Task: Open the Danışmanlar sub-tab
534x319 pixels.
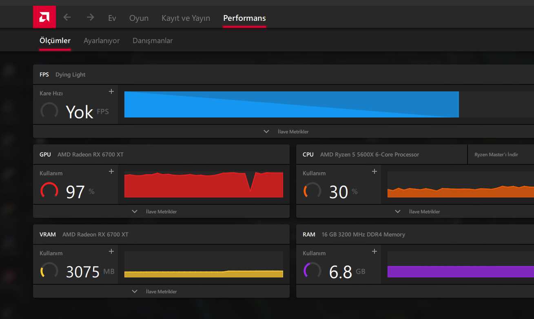Action: [153, 40]
